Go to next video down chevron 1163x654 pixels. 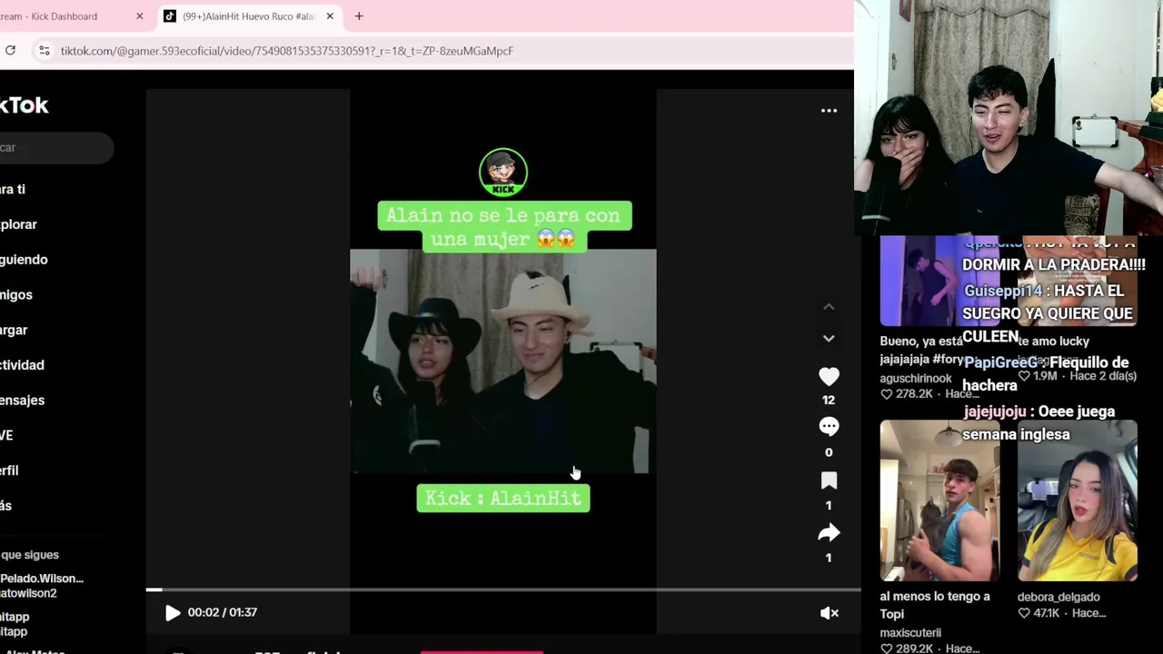pos(829,338)
